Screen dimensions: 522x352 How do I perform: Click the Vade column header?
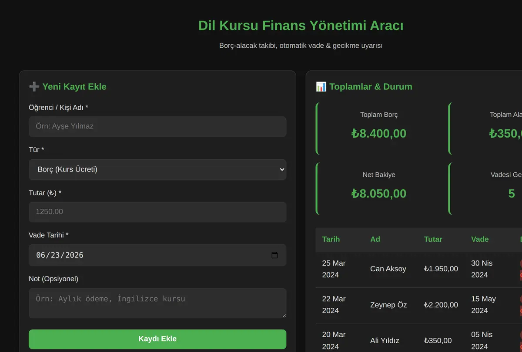[480, 239]
